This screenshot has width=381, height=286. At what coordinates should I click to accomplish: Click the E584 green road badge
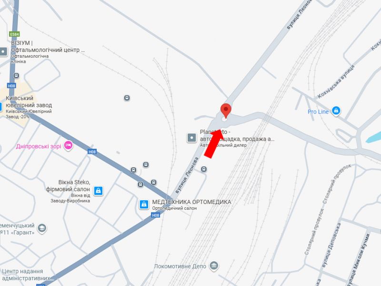[14, 34]
